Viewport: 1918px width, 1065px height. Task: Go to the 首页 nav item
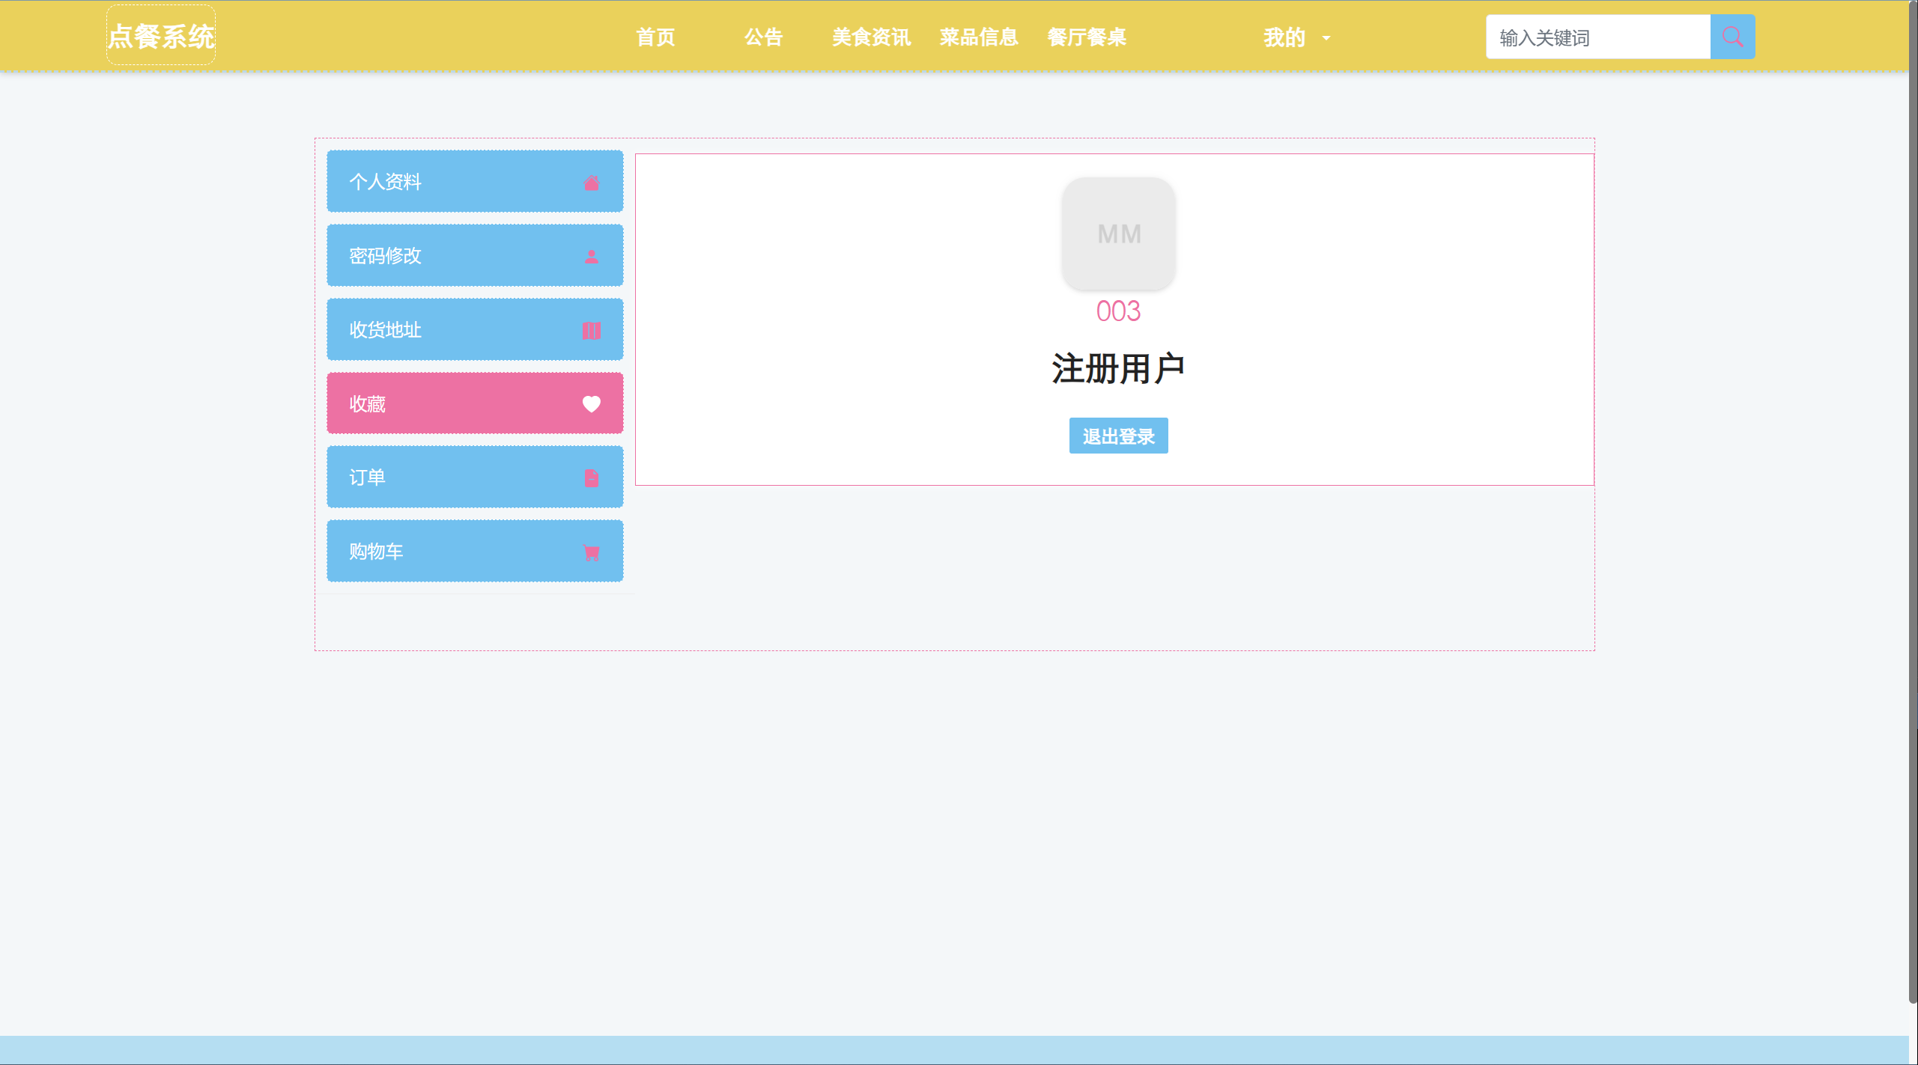(655, 37)
